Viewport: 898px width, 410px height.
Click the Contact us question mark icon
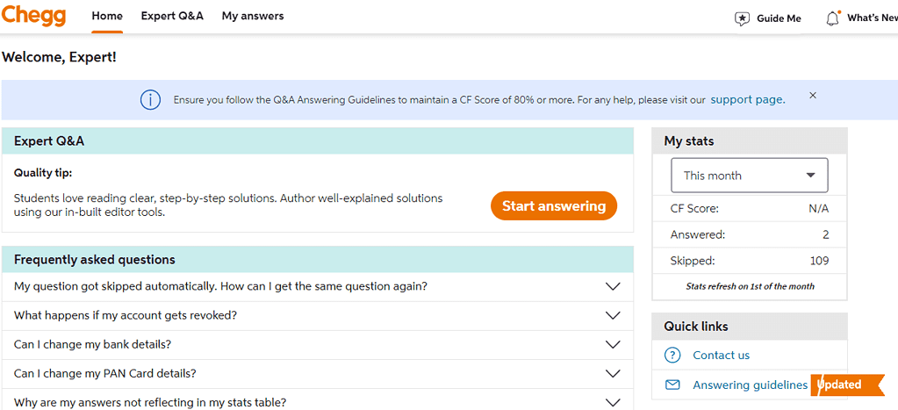pos(672,355)
